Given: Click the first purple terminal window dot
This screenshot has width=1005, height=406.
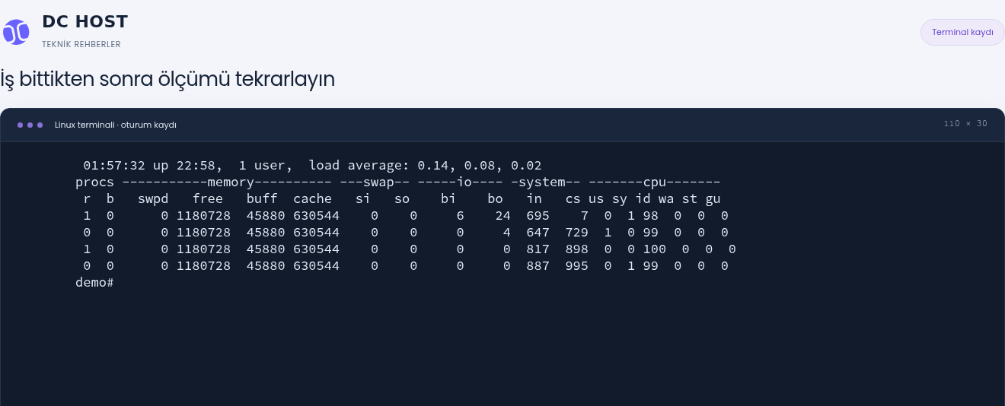Looking at the screenshot, I should [x=21, y=125].
